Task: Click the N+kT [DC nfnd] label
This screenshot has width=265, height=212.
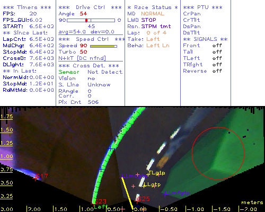Action: point(82,58)
